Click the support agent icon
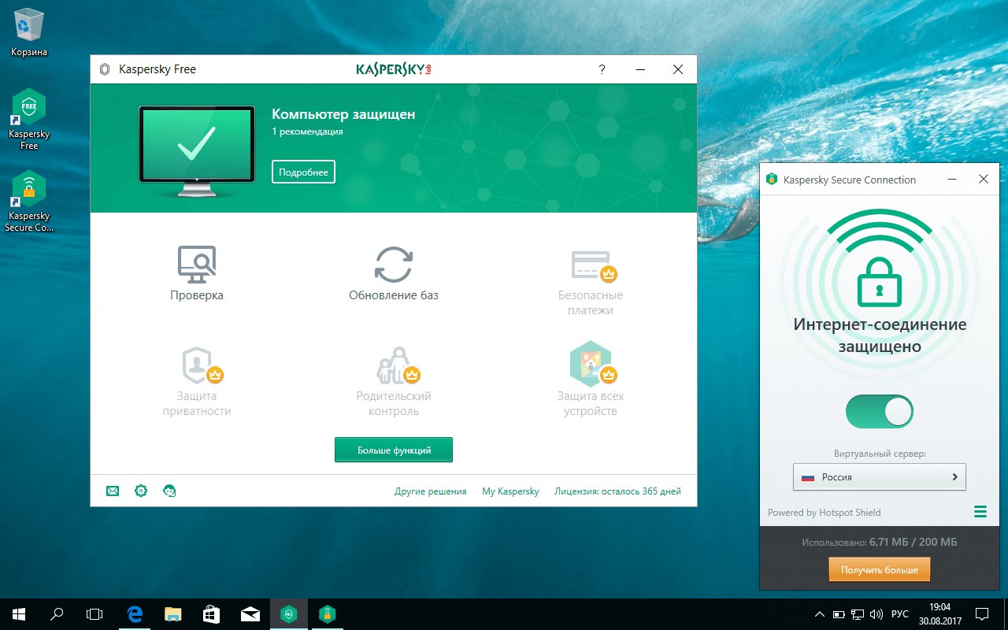This screenshot has width=1008, height=630. (169, 491)
